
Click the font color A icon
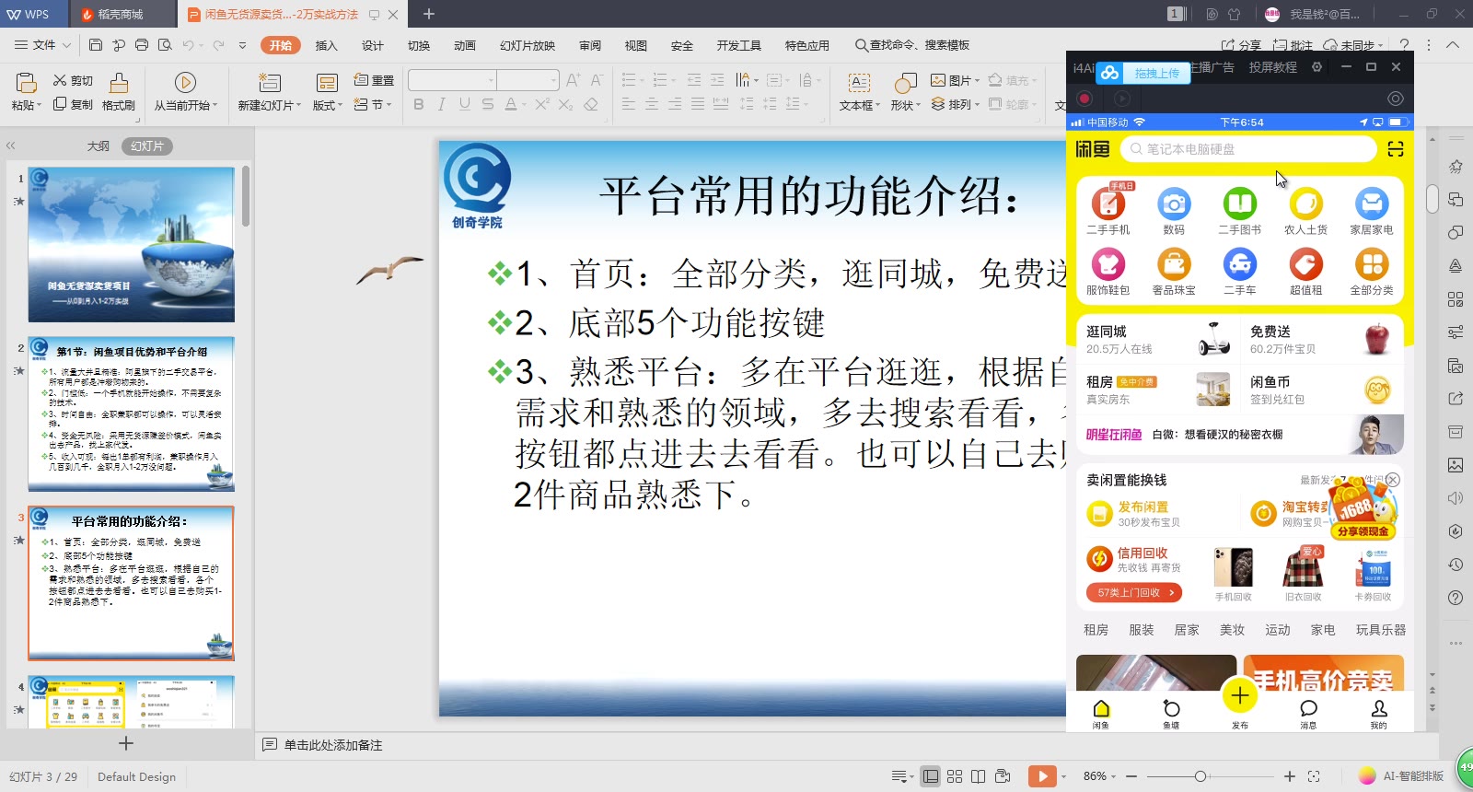pos(511,104)
